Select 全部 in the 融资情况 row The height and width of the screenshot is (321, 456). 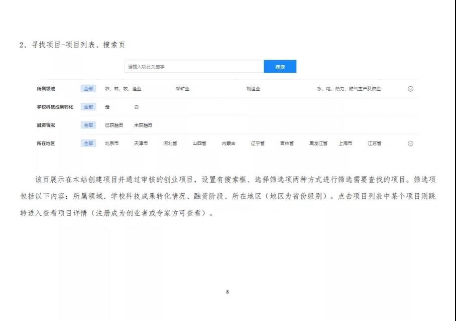88,125
